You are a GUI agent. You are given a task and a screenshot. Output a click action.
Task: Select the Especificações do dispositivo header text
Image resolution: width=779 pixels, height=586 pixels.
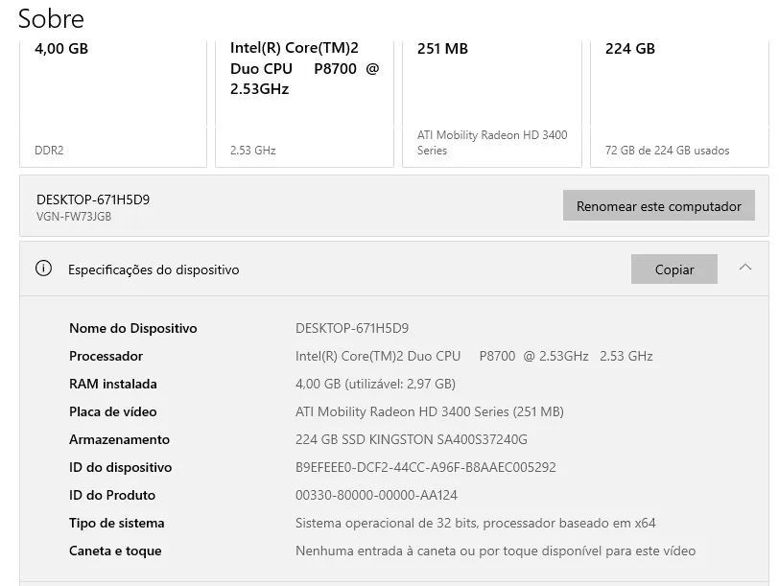153,270
